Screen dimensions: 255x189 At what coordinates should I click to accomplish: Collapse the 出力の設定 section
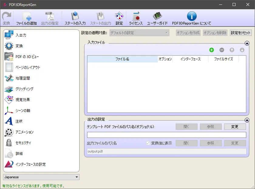pos(247,120)
